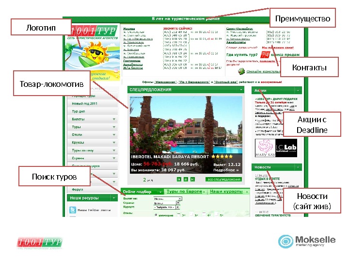Go to previous special offer slide
This screenshot has width=349, height=262.
pos(179,180)
